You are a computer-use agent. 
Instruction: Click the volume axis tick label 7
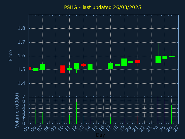pos(24,97)
